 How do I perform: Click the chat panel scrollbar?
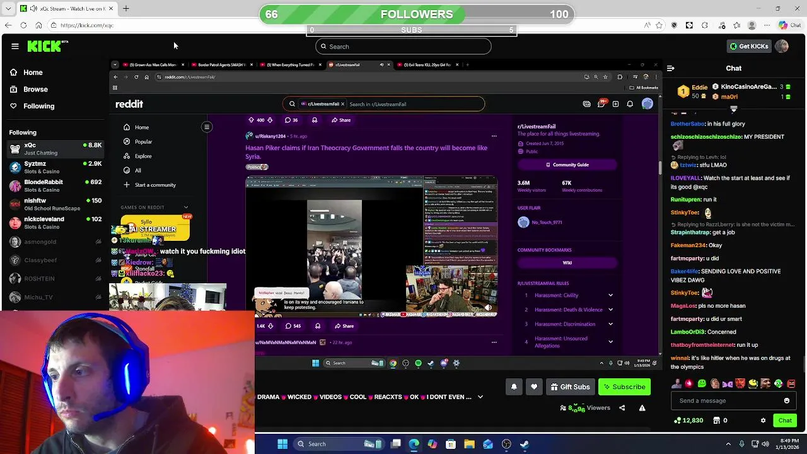click(x=804, y=364)
